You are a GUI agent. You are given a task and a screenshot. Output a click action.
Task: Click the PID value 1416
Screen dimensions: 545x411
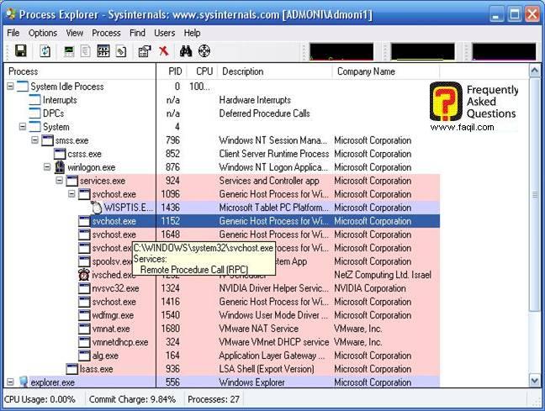(170, 302)
